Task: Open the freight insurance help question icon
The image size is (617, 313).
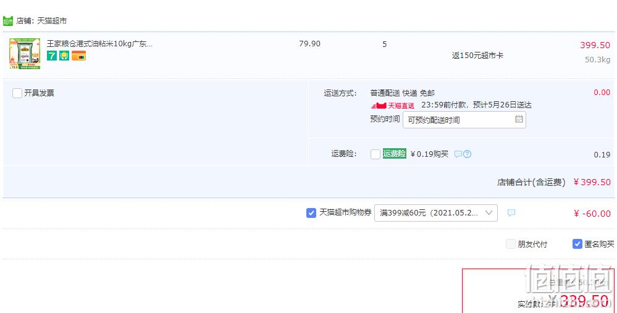Action: [x=467, y=154]
